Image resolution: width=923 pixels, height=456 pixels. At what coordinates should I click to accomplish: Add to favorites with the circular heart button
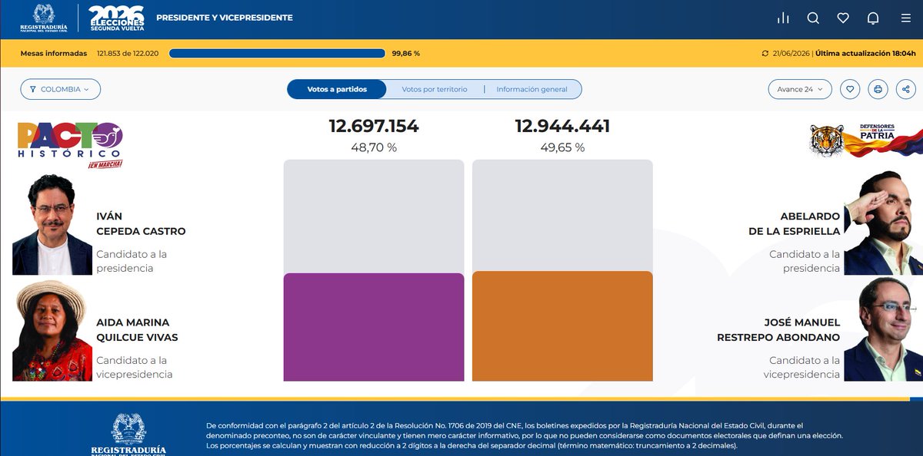tap(849, 89)
